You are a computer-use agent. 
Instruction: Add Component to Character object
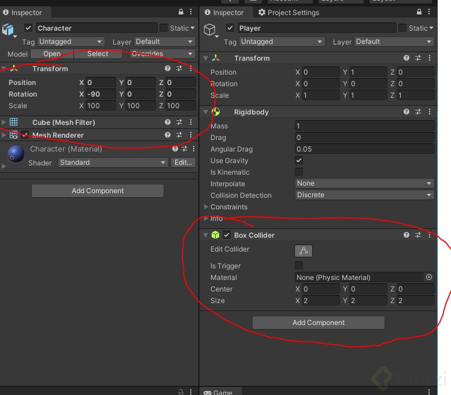[98, 191]
